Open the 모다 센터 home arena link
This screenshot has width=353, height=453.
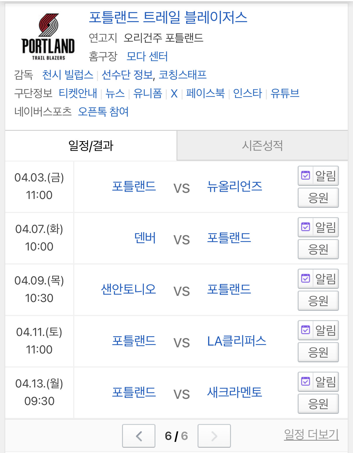pos(147,56)
